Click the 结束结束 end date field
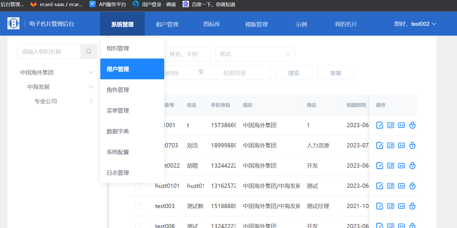The height and width of the screenshot is (228, 457). point(235,73)
